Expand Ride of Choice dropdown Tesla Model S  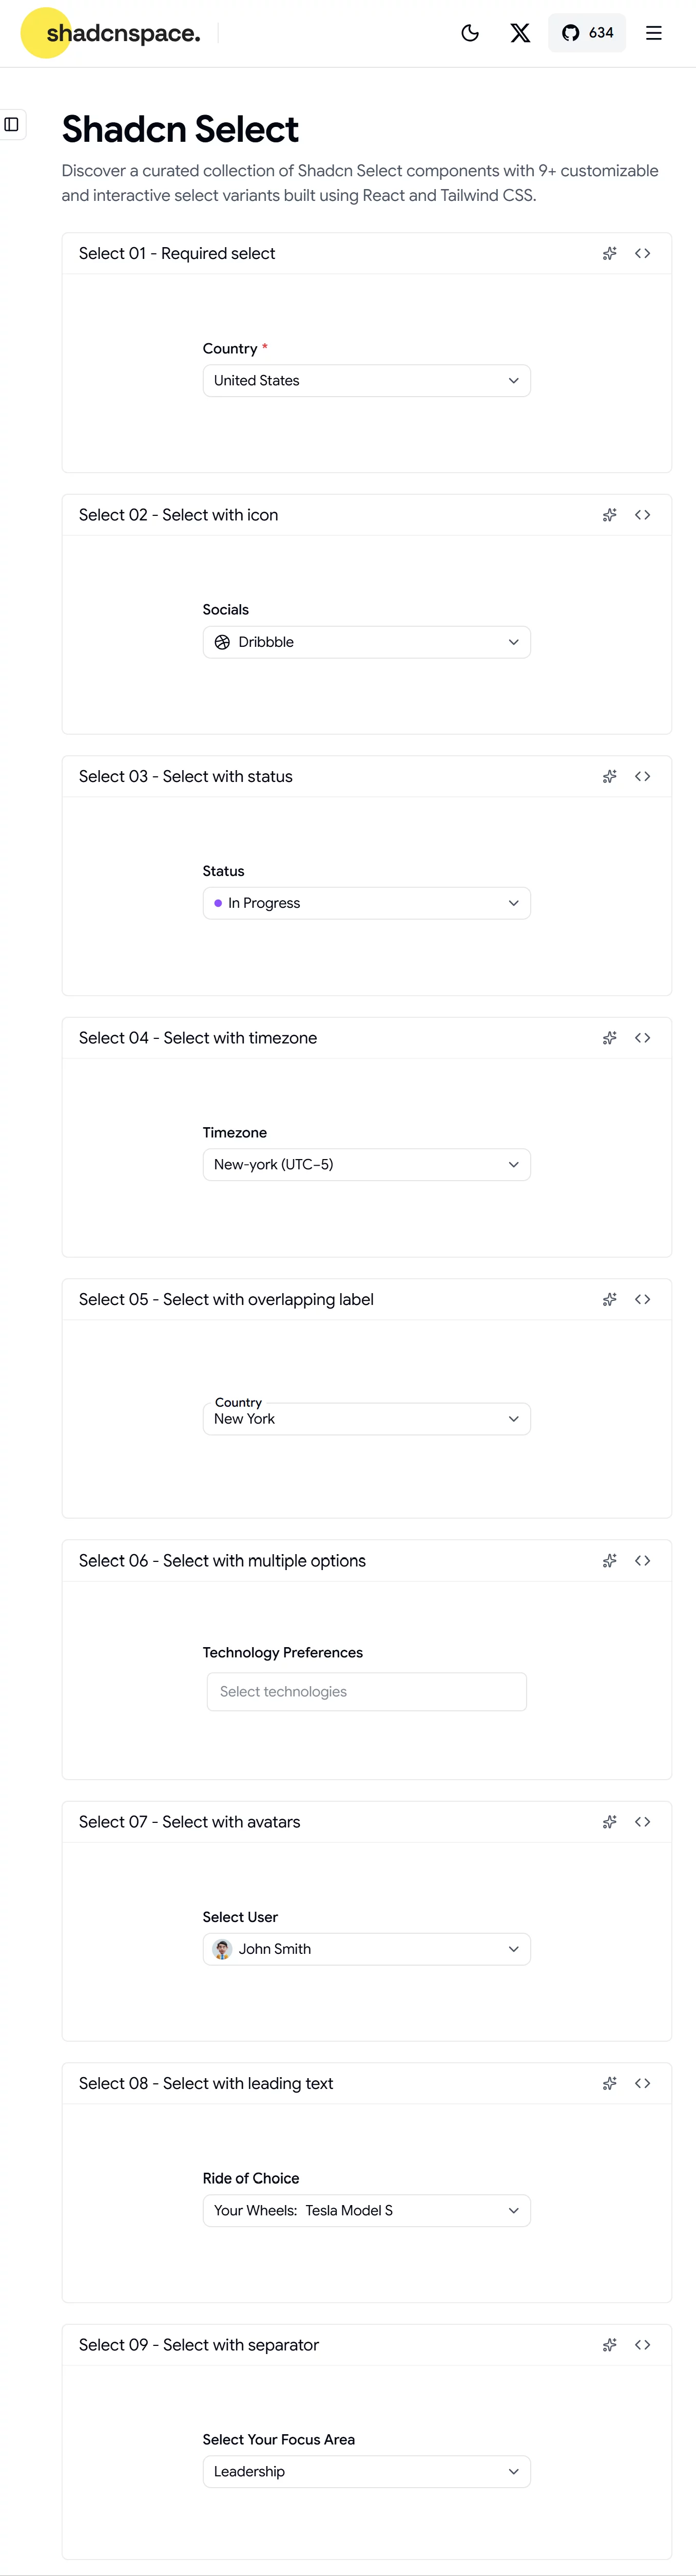pos(366,2210)
